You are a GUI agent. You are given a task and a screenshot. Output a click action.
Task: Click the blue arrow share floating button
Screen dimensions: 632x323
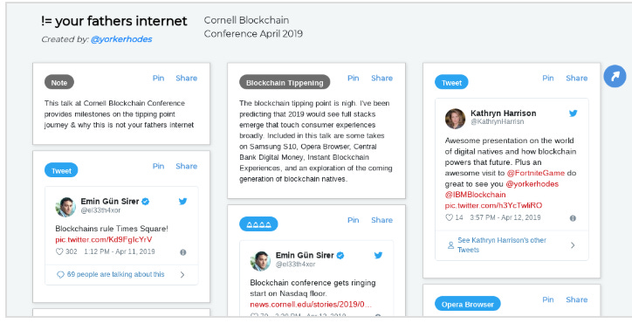[615, 76]
